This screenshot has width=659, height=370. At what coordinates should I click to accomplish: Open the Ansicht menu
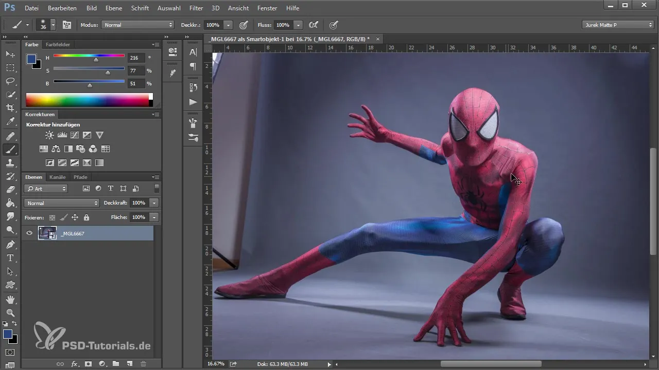click(238, 8)
